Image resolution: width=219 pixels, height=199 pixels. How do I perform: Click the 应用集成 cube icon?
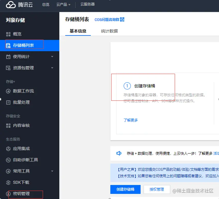[x=8, y=149]
